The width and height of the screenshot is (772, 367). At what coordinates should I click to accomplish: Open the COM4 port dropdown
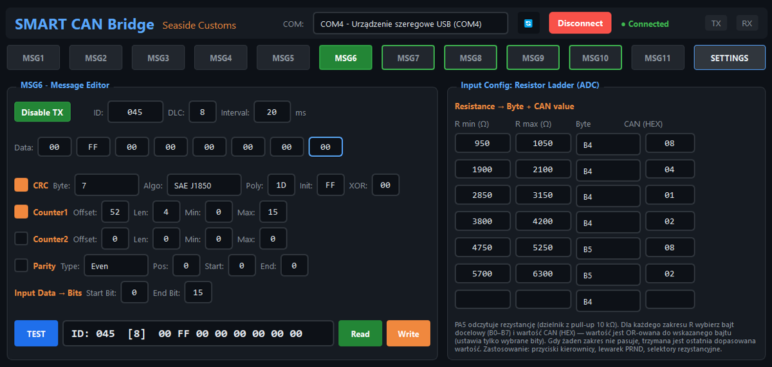point(411,23)
